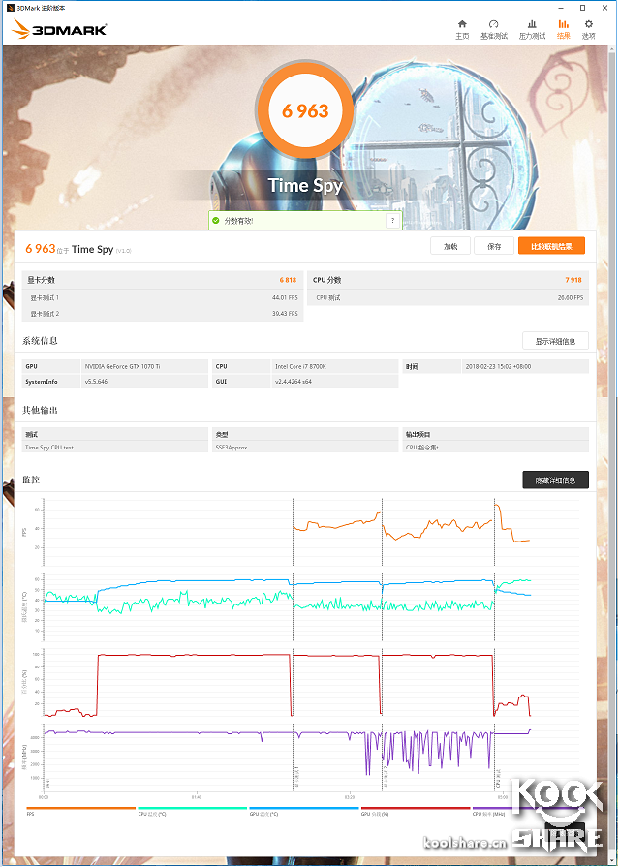Viewport: 619px width, 867px height.
Task: Click the 3DMark title bar app icon
Action: click(10, 7)
